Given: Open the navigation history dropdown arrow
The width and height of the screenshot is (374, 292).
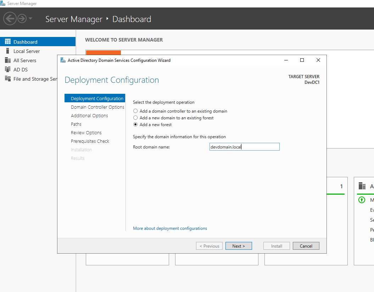Looking at the screenshot, I should tap(30, 18).
